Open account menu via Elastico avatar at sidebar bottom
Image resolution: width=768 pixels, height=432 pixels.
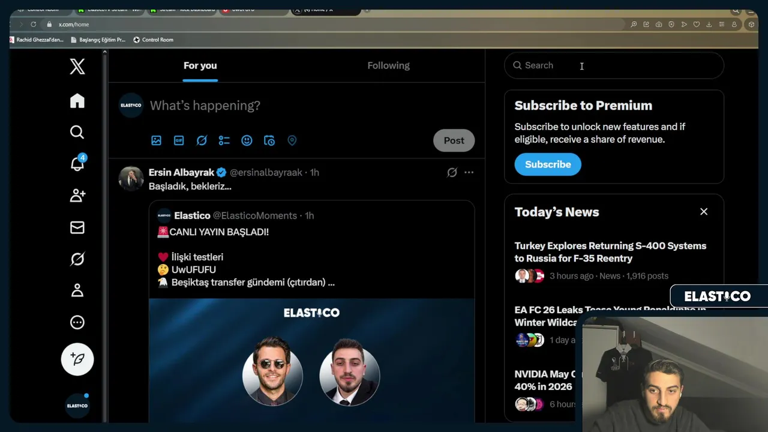(x=77, y=406)
